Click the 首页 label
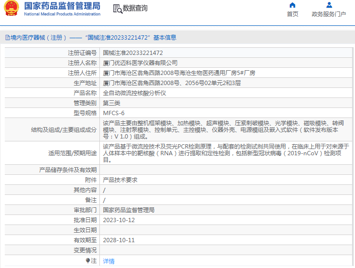The height and width of the screenshot is (268, 355). point(292,14)
